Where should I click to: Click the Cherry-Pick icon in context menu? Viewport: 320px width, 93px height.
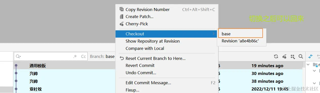coord(121,24)
